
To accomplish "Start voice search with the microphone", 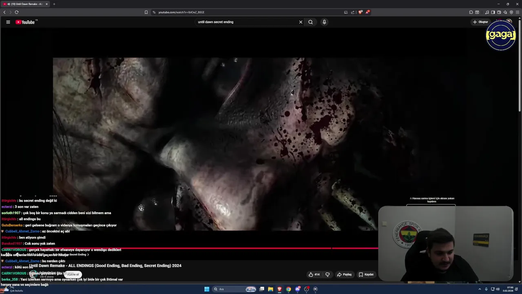I will [x=324, y=22].
